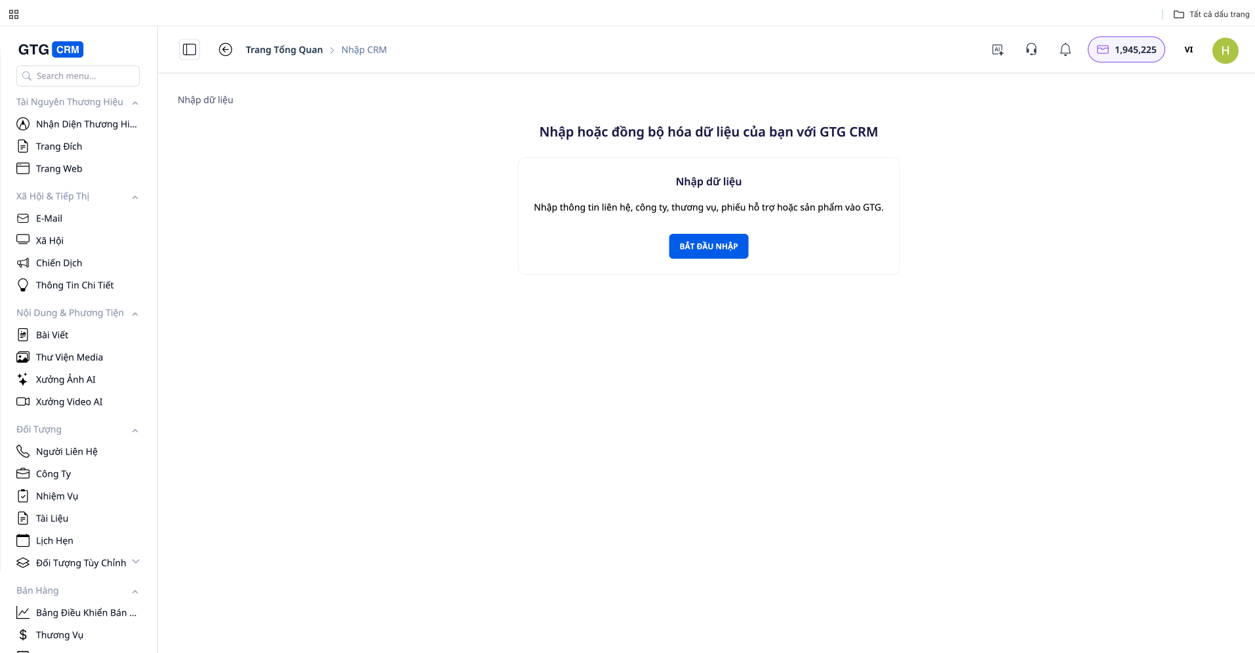Click the back arrow icon

tap(226, 50)
